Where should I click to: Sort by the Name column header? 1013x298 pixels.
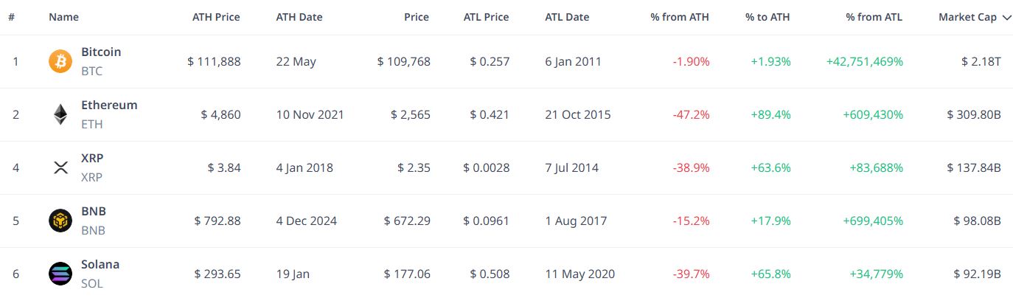[63, 17]
